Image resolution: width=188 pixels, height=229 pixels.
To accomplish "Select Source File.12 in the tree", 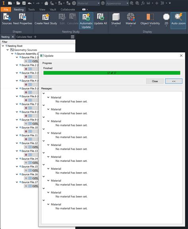I will [x=29, y=143].
